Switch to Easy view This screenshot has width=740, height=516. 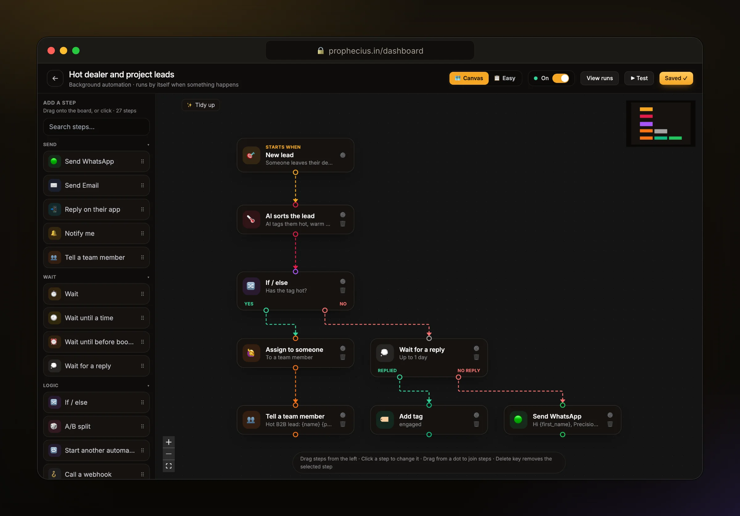(x=505, y=78)
